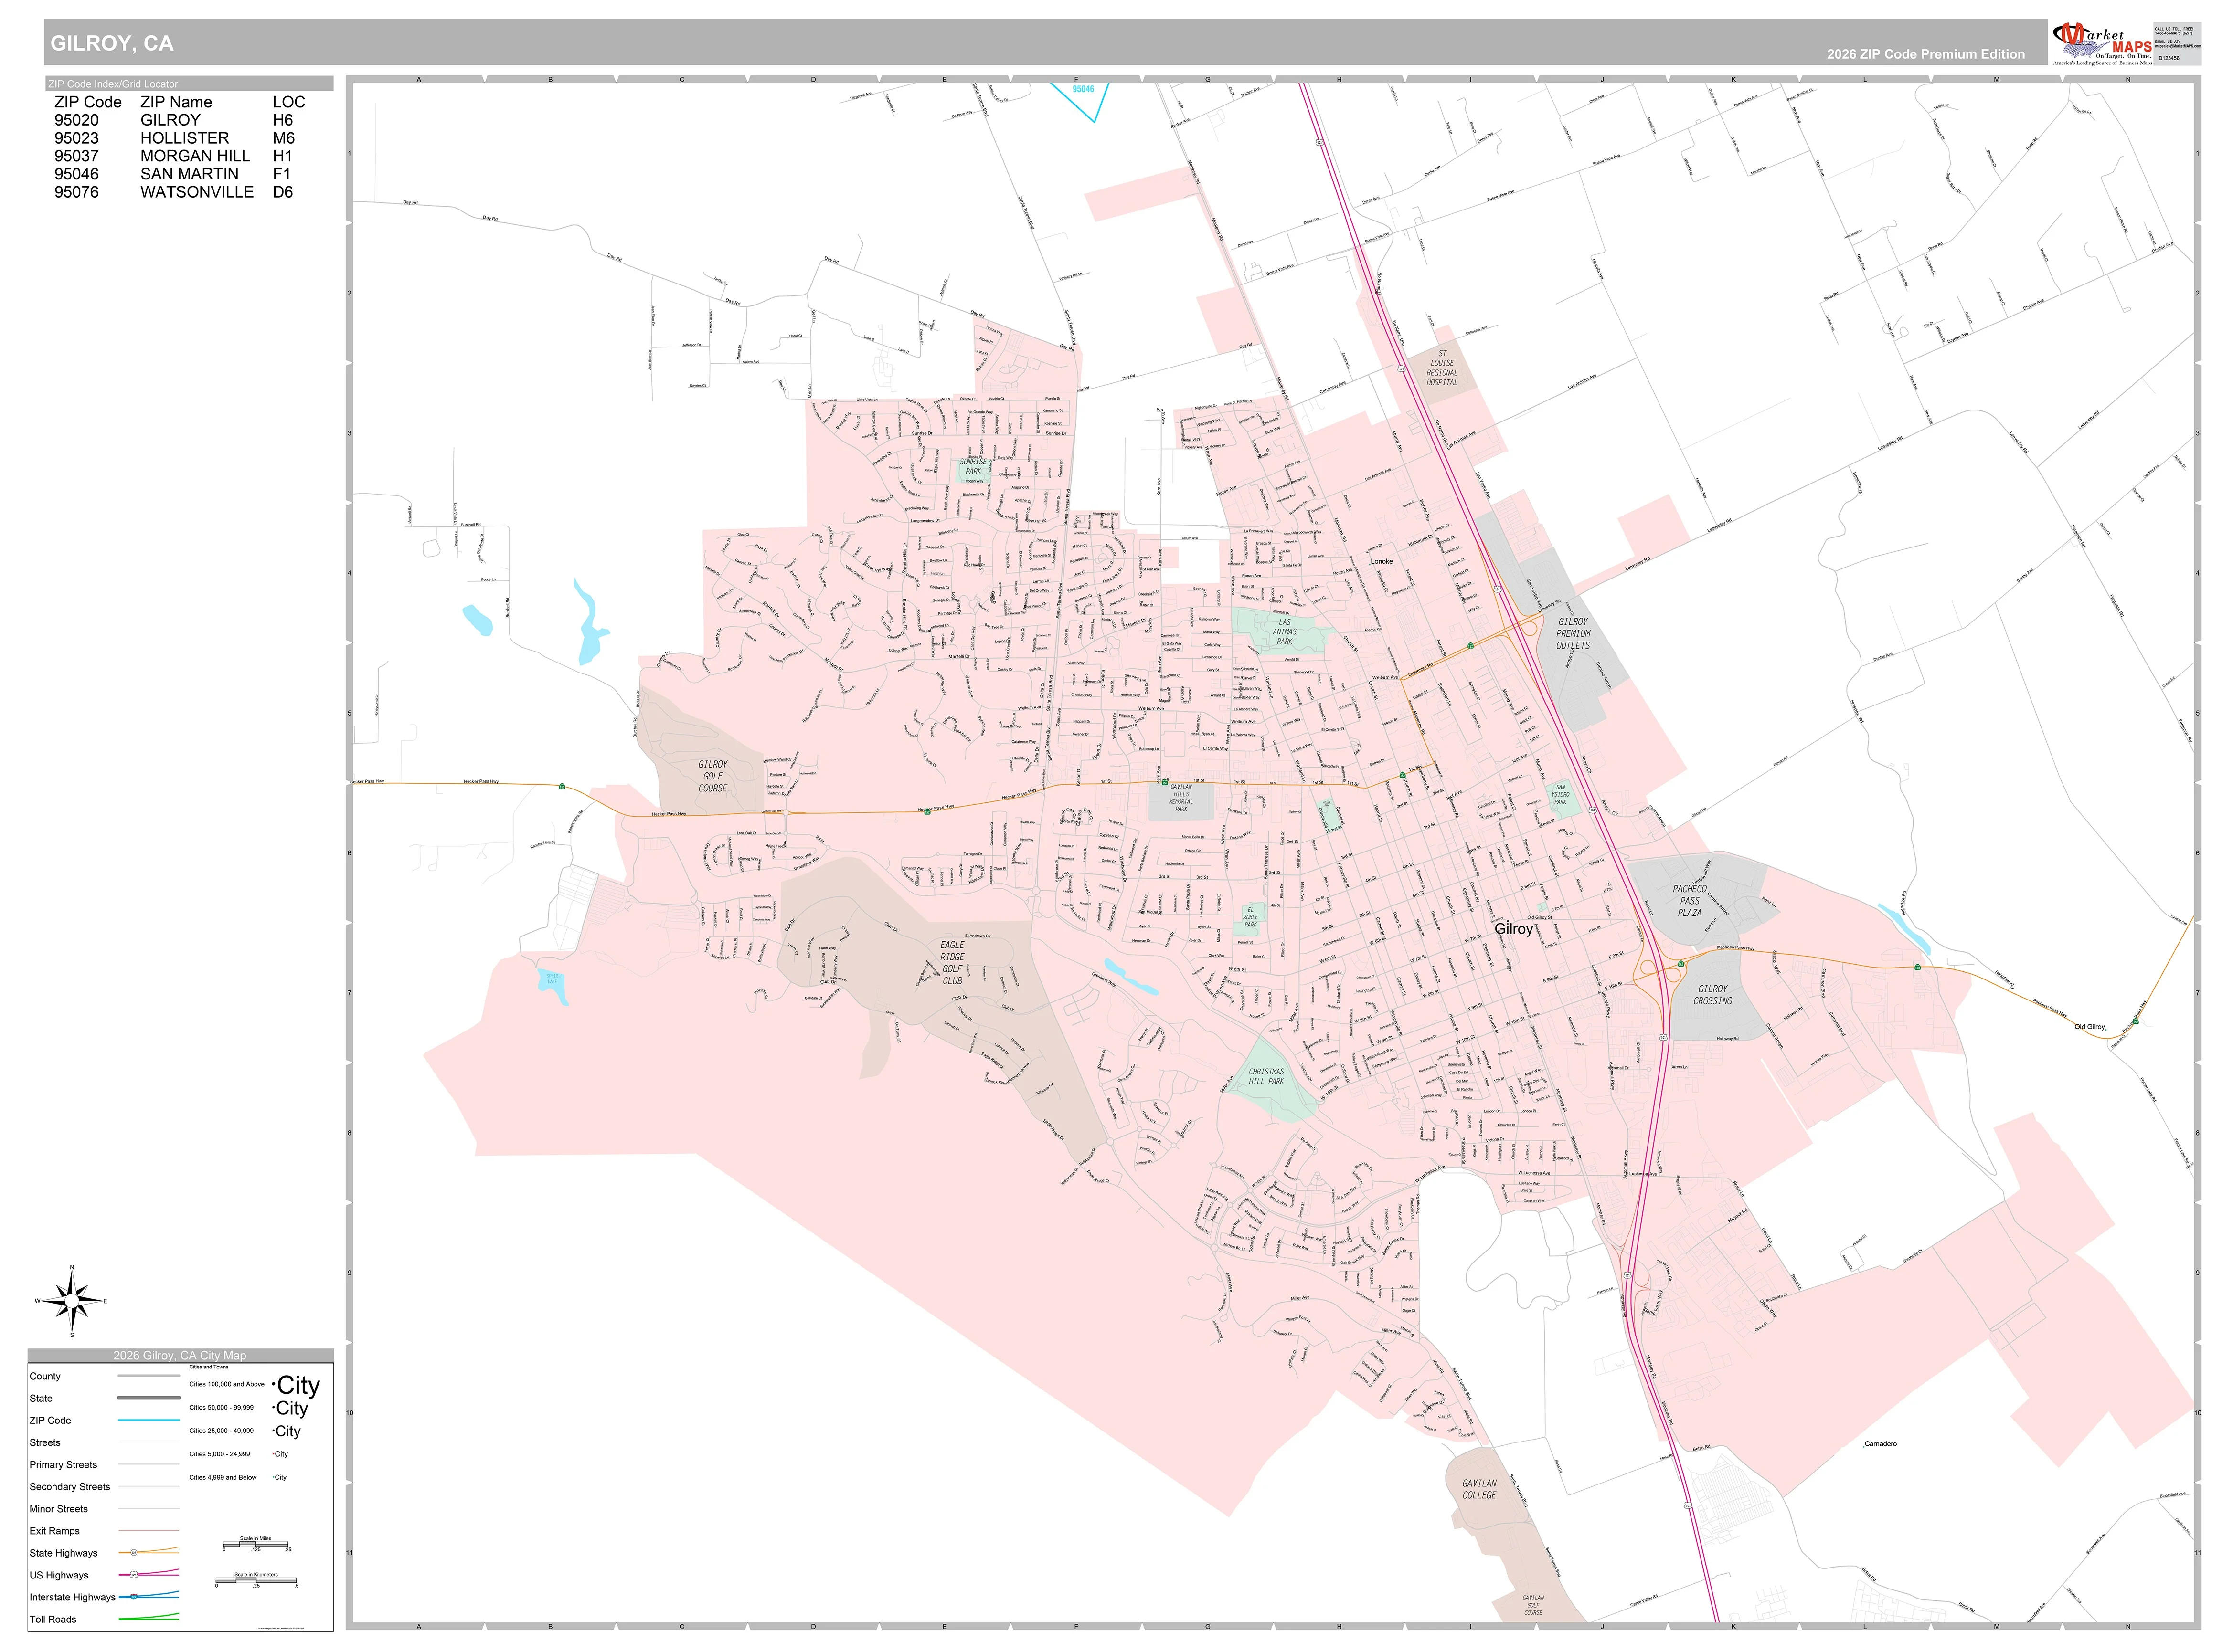The image size is (2233, 1652).
Task: Click the MORGAN HILL ZIP name entry
Action: tap(195, 156)
